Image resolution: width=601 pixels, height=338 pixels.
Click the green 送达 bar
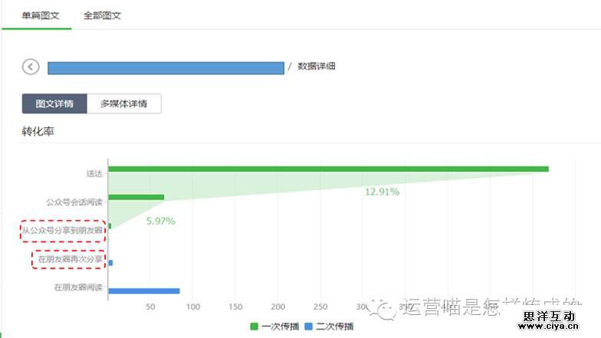(x=328, y=169)
